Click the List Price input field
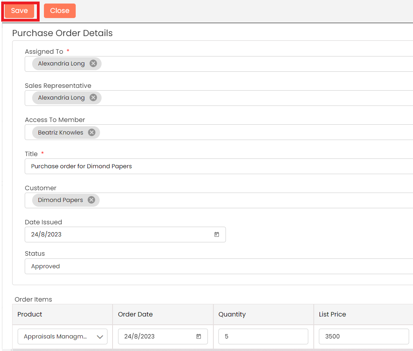This screenshot has height=351, width=413. (x=363, y=336)
